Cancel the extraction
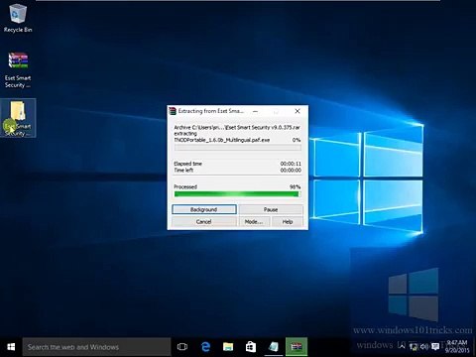Screen dimensions: 476x357 (204, 222)
